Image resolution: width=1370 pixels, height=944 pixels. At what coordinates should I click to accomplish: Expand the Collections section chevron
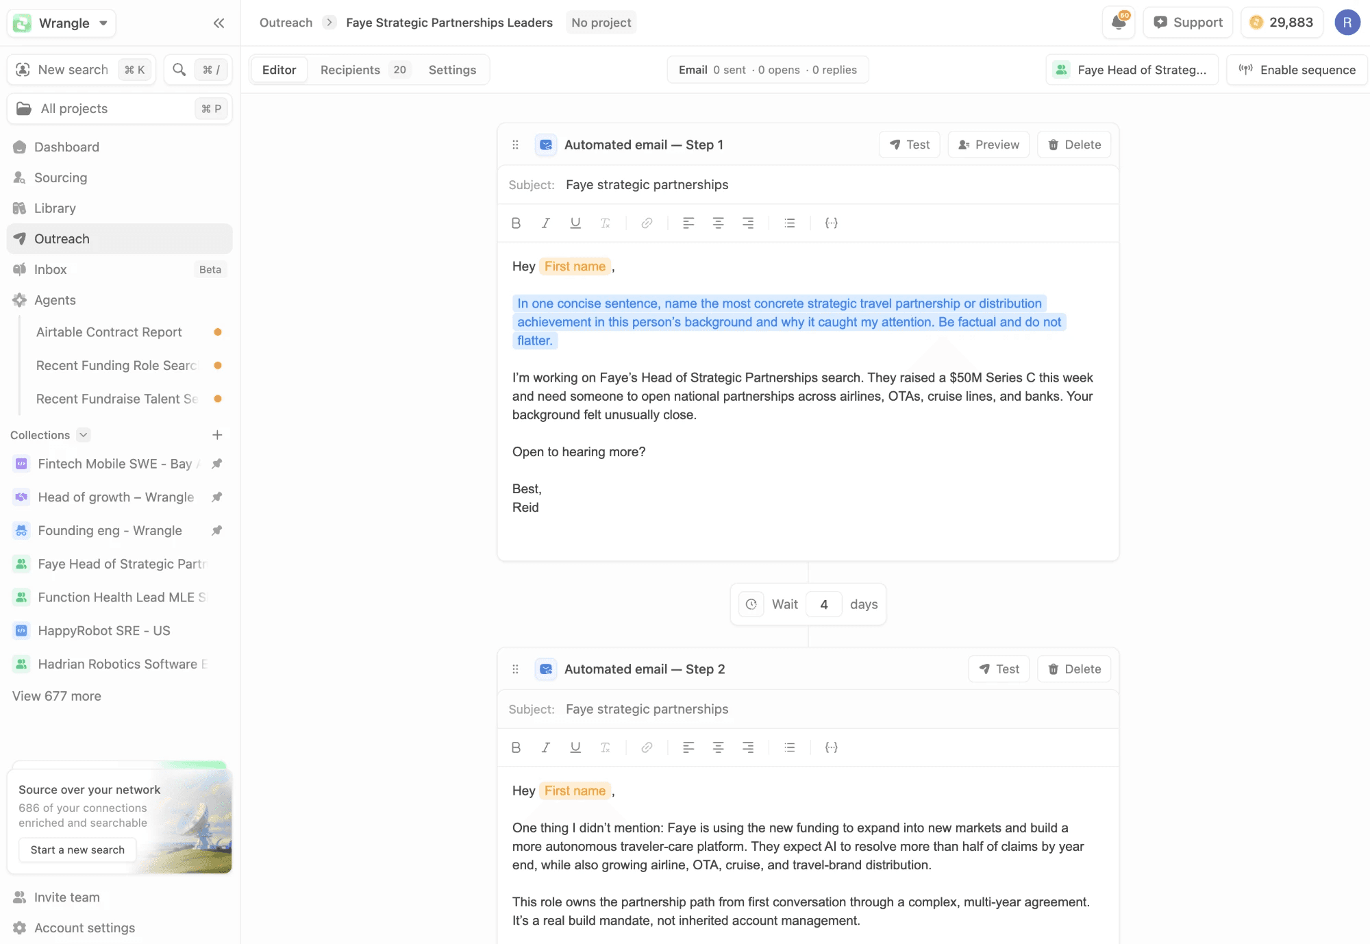pos(83,435)
